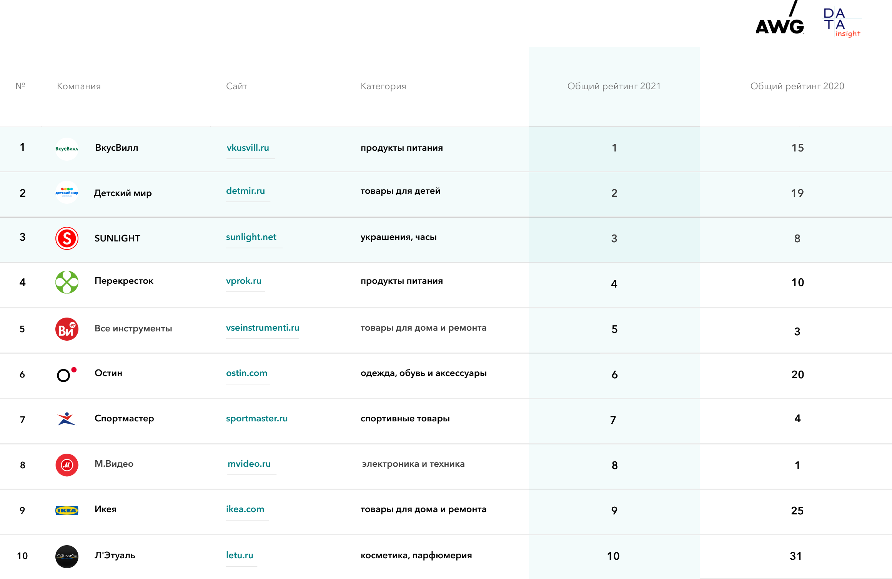The image size is (892, 579).
Task: Select the Спортмастер company name
Action: point(124,418)
